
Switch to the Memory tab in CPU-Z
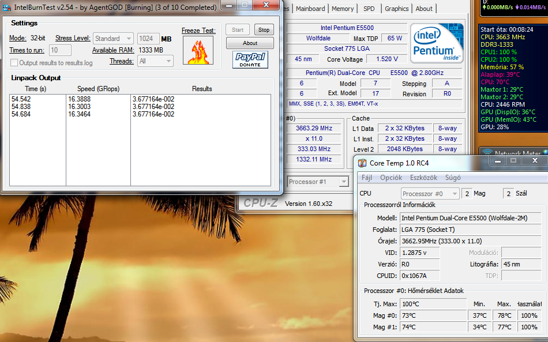tap(343, 9)
